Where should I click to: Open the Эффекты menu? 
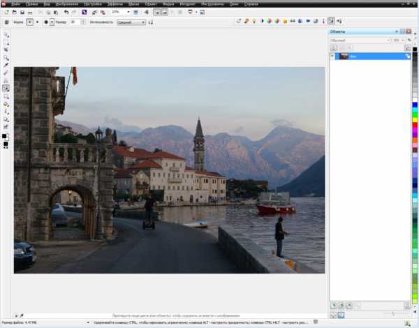[115, 3]
